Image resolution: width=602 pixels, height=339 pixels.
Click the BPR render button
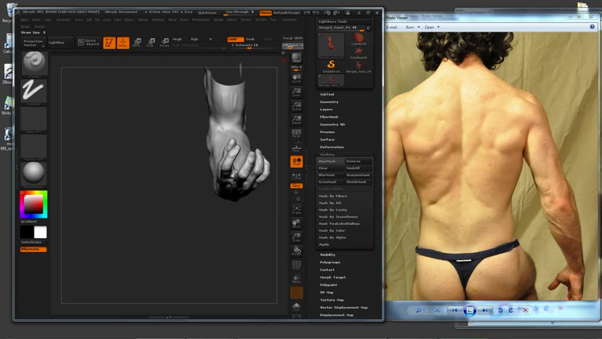[x=296, y=58]
